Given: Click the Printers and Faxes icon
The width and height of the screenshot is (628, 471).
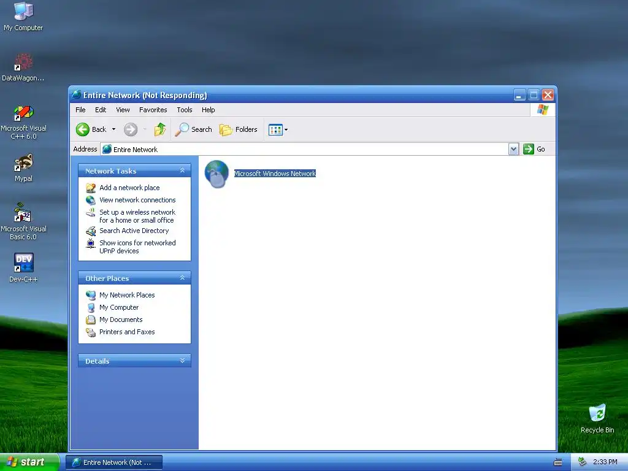Looking at the screenshot, I should pyautogui.click(x=91, y=332).
